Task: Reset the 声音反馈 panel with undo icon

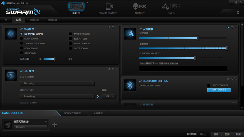Action: pos(113,27)
